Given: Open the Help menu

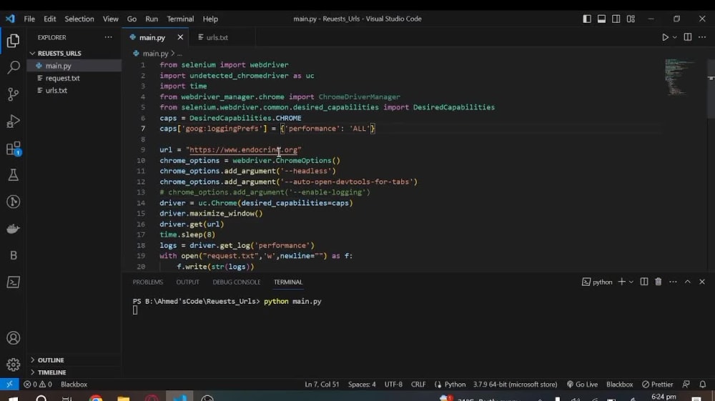Looking at the screenshot, I should [210, 19].
